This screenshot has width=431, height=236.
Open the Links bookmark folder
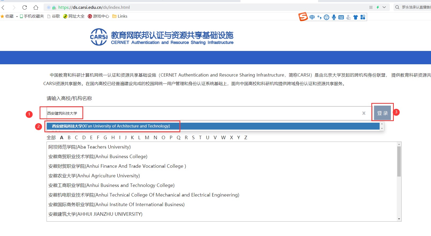click(120, 16)
